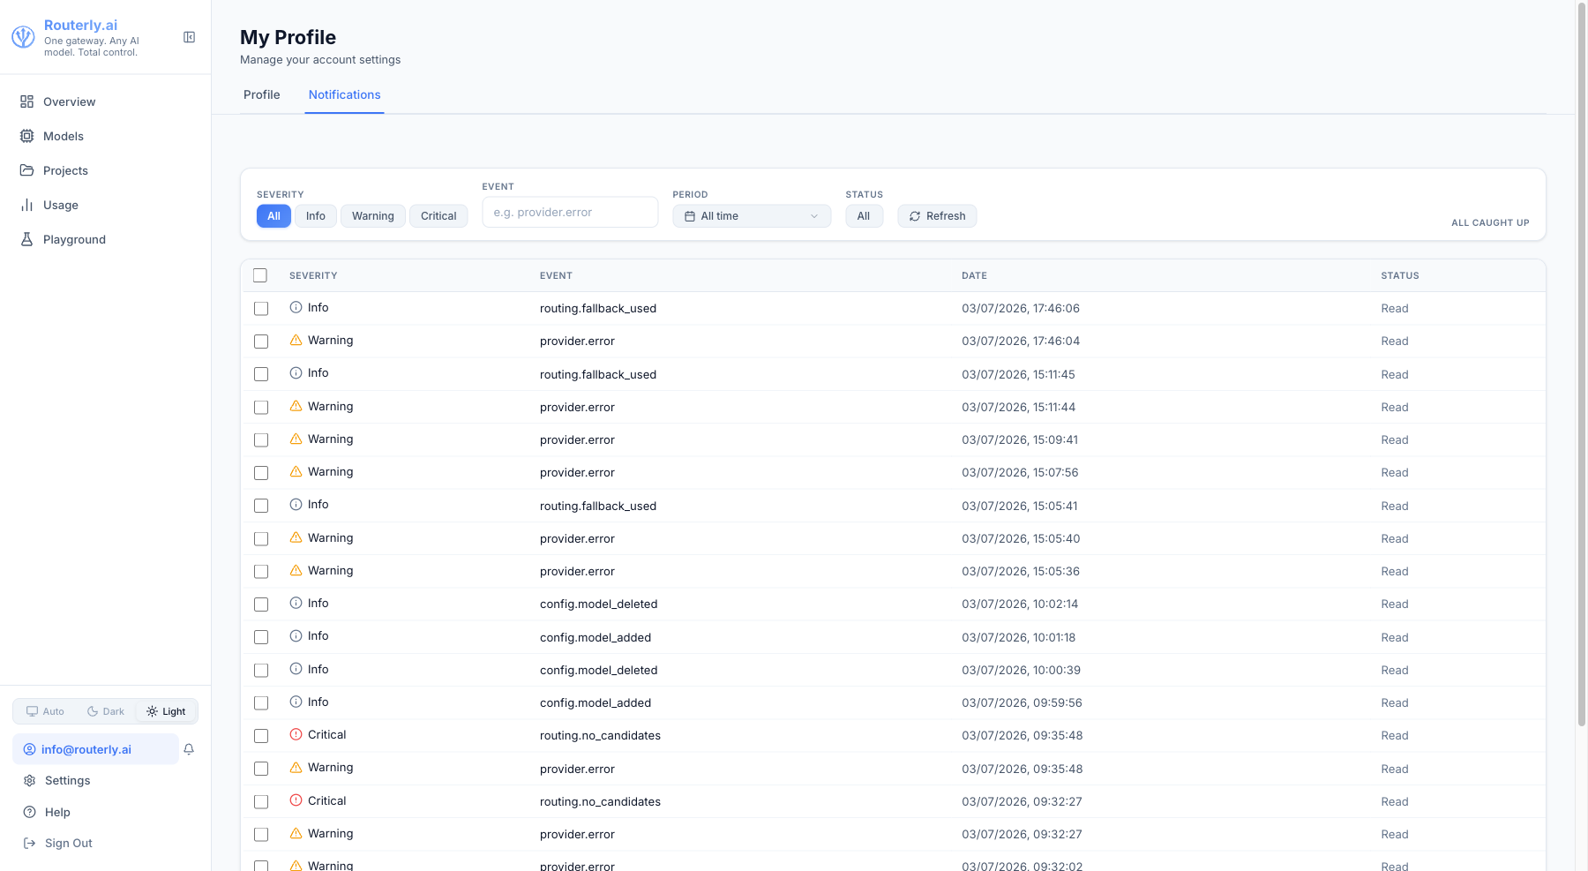This screenshot has width=1588, height=871.
Task: Filter severity by Warning
Action: coord(373,216)
